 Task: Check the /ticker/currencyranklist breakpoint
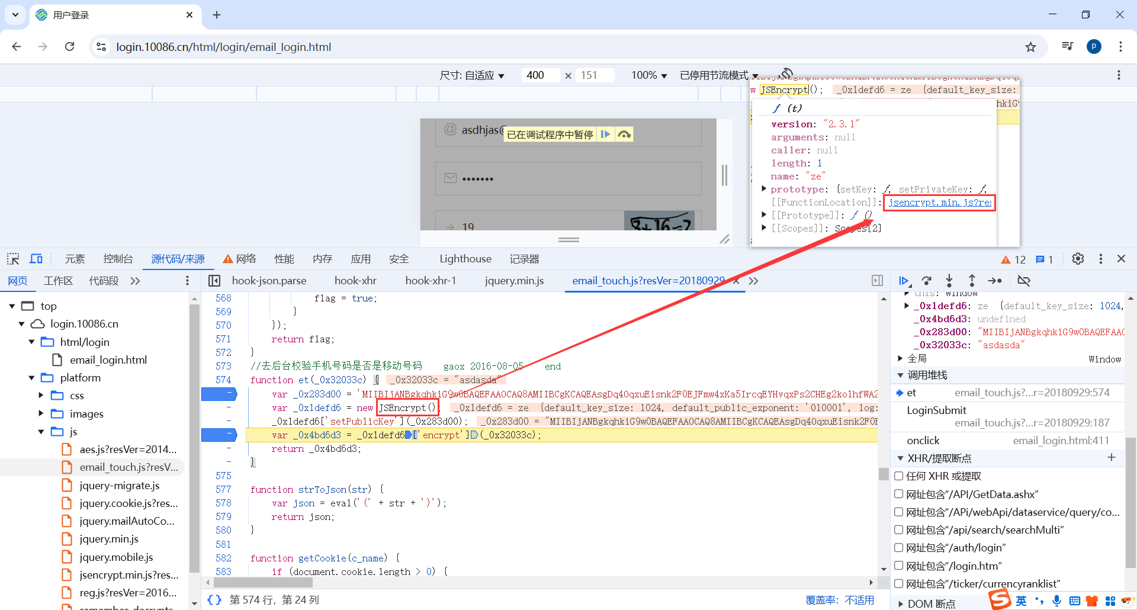coord(899,583)
